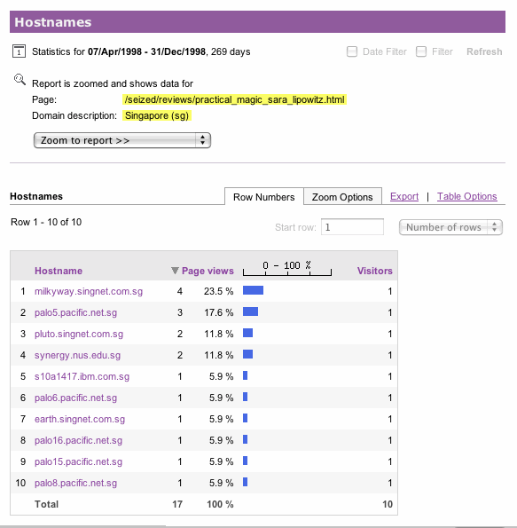Open milkyway.singnet.com.sg hostname link

point(89,291)
